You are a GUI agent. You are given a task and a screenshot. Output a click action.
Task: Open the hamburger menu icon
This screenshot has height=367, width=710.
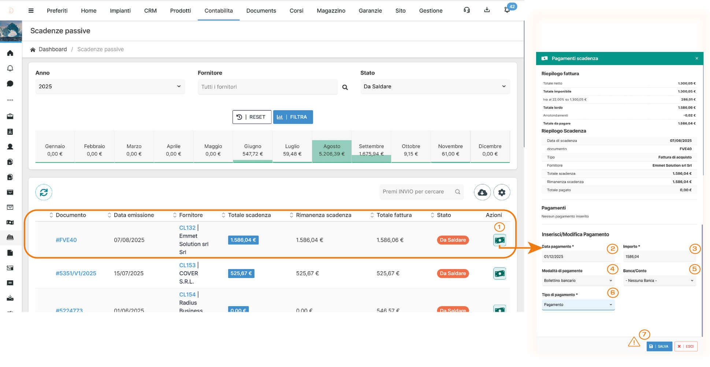point(31,11)
